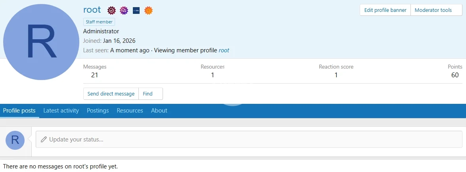Click the small R avatar beside status box
The height and width of the screenshot is (172, 466).
(x=15, y=140)
